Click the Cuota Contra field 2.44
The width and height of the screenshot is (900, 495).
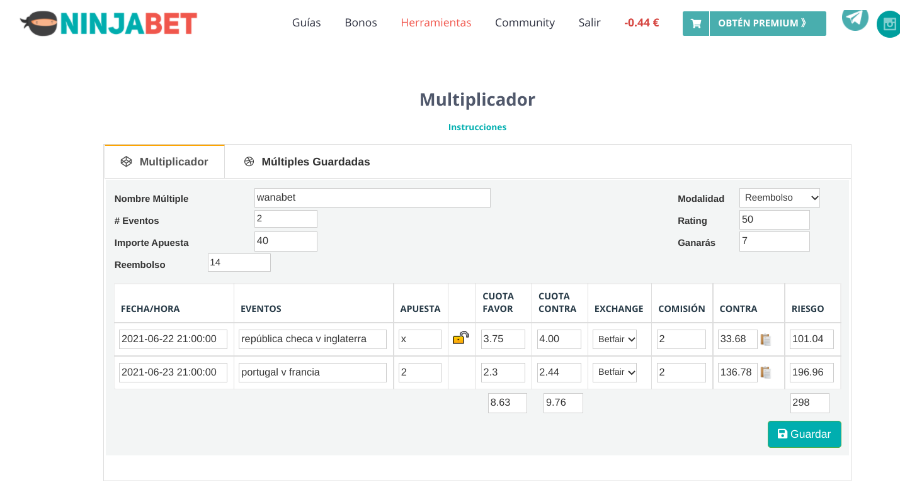(x=559, y=372)
